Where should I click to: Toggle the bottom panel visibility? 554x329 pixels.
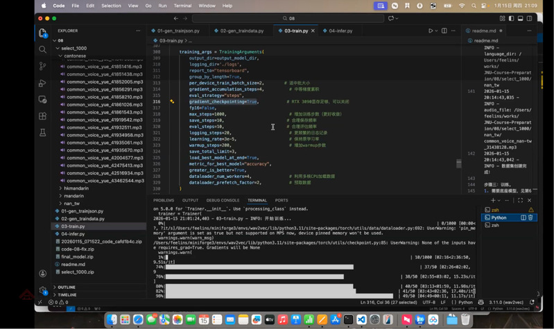pos(521,19)
